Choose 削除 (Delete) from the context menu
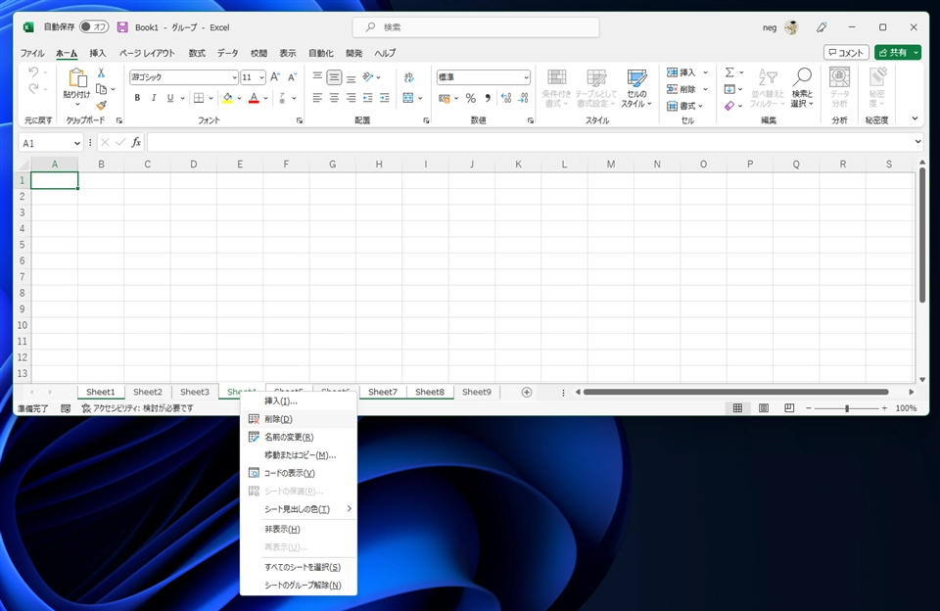Image resolution: width=940 pixels, height=611 pixels. click(278, 419)
